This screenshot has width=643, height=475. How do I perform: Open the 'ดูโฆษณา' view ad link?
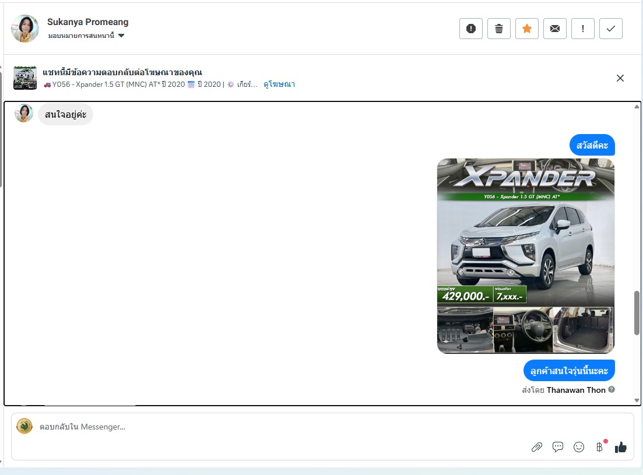279,85
